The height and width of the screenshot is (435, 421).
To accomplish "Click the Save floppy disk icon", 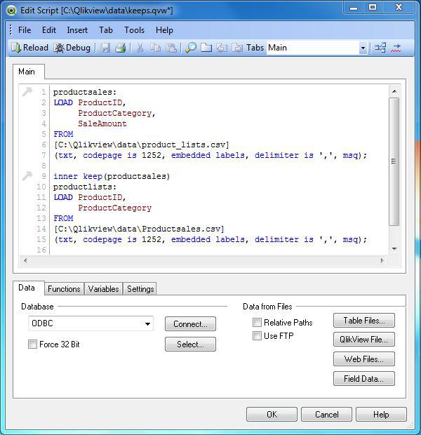I will [105, 48].
